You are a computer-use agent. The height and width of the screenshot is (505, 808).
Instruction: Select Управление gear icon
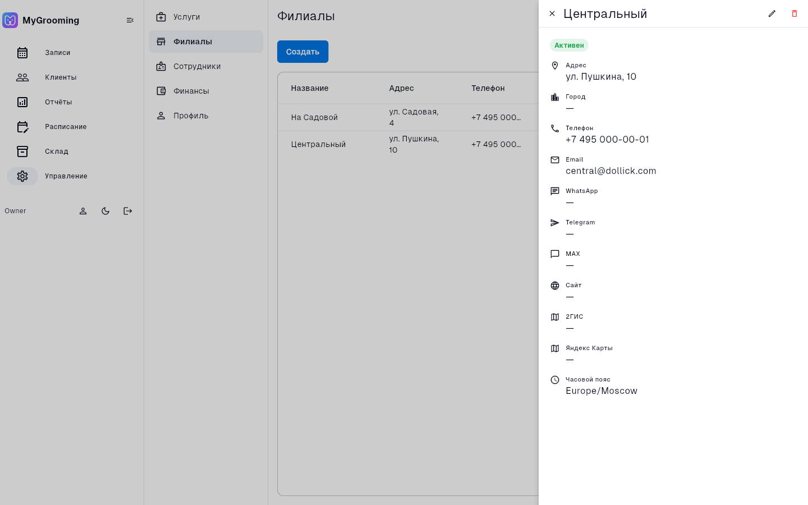(x=22, y=176)
